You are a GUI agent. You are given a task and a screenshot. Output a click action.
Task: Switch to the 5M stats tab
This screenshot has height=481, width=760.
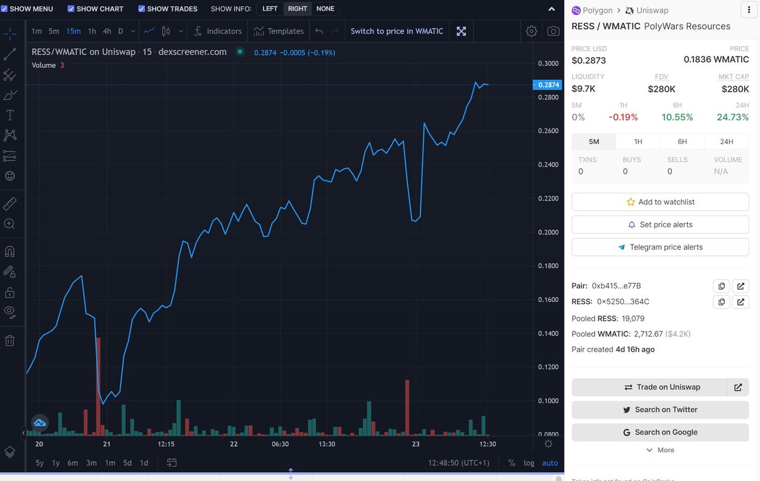coord(593,141)
